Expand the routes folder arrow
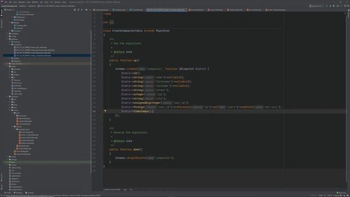350x197 pixels. 7,157
